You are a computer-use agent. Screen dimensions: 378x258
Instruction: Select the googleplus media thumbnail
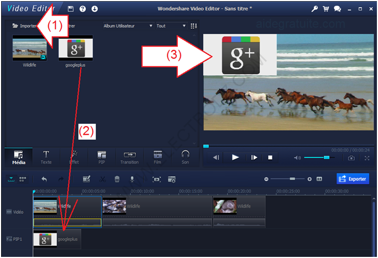[x=76, y=48]
